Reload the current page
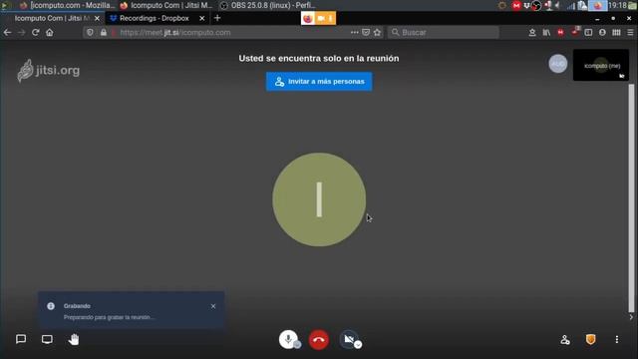The width and height of the screenshot is (638, 359). pos(36,33)
